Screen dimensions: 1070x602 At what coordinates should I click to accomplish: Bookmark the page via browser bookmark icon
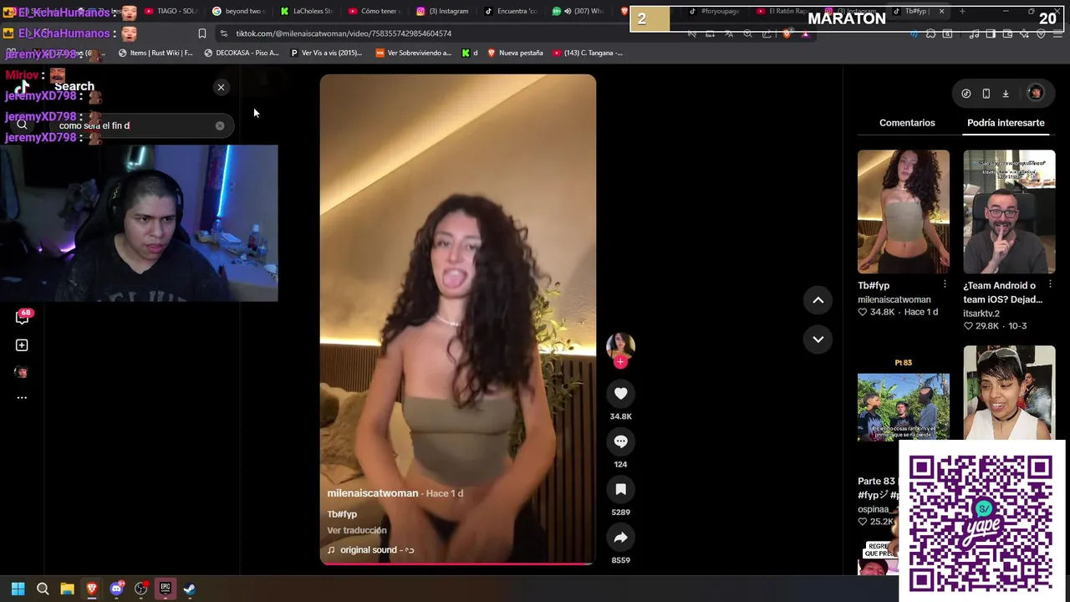coord(201,33)
